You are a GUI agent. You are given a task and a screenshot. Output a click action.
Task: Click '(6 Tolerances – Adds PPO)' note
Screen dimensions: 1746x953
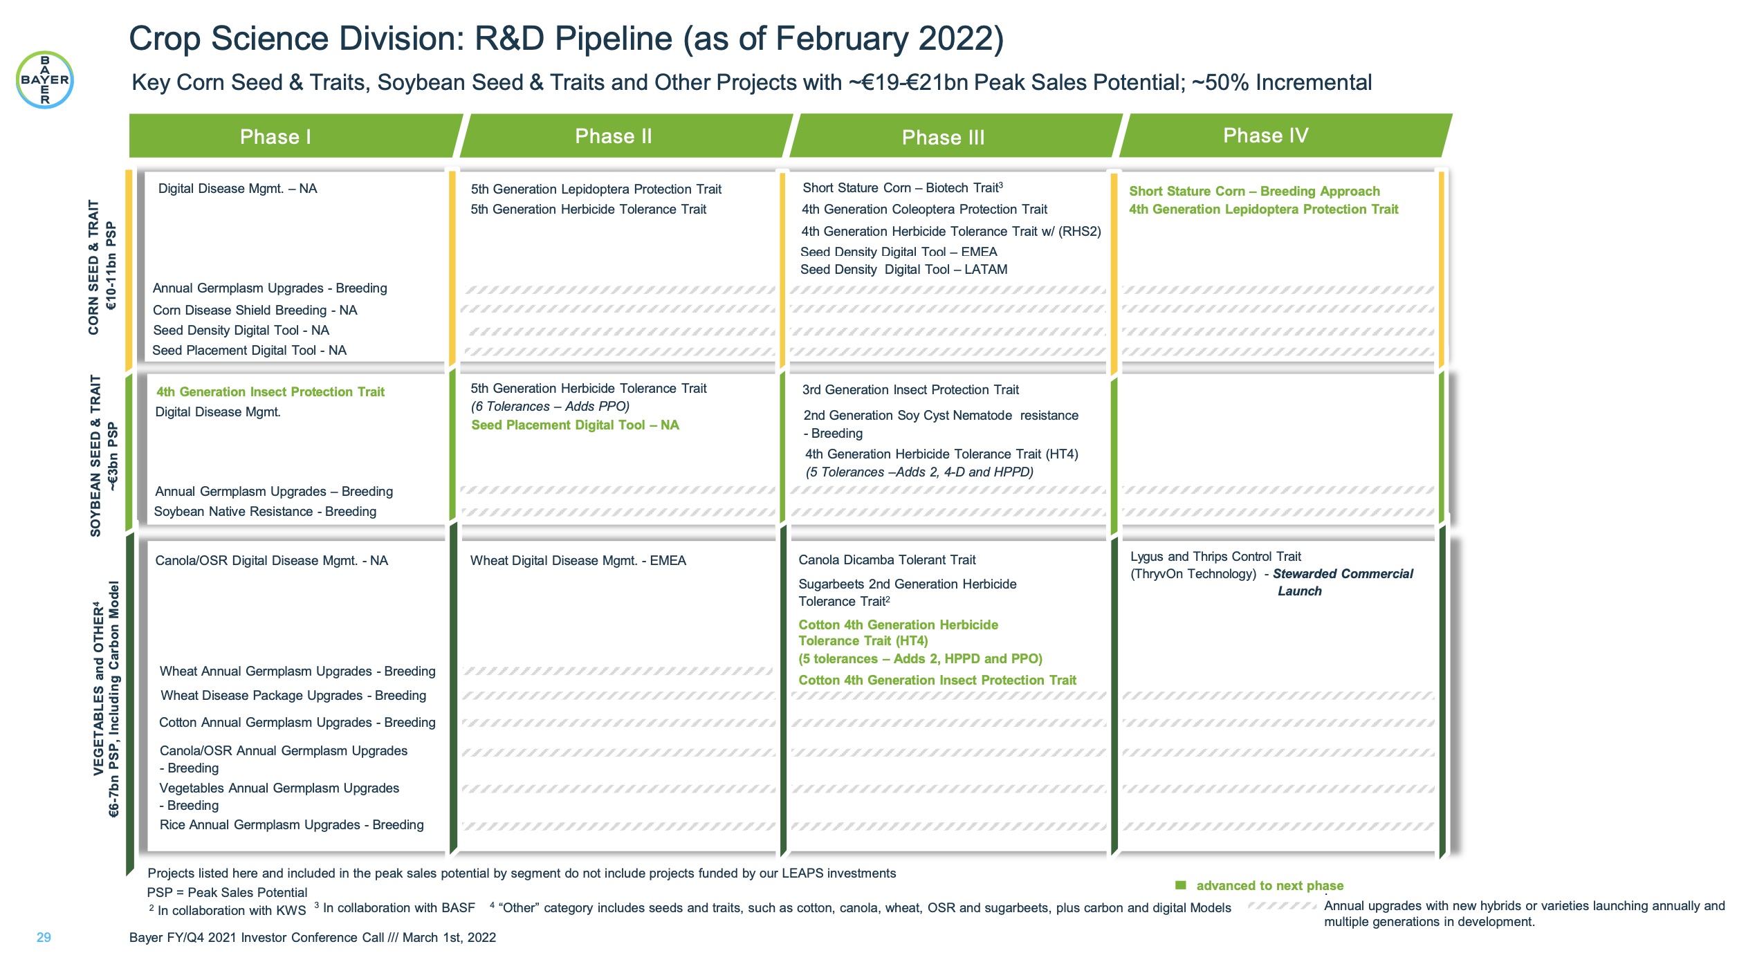[x=550, y=406]
